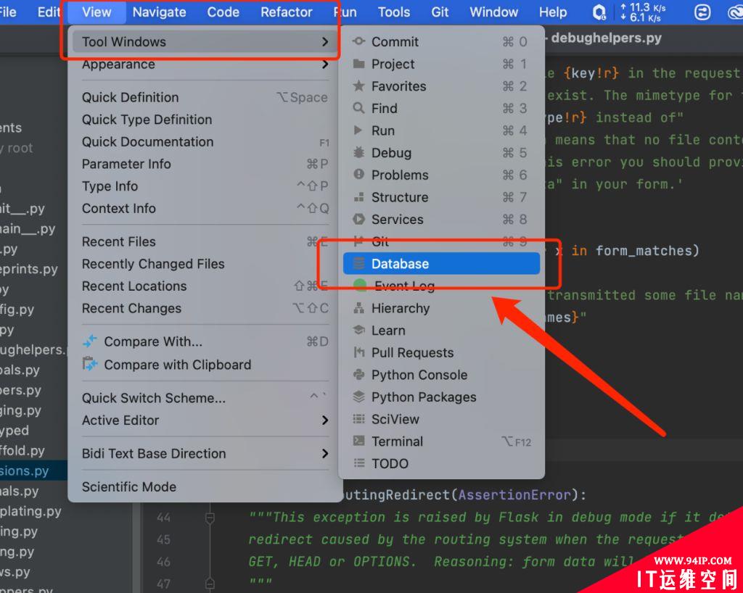Click the Terminal prompt icon
The height and width of the screenshot is (593, 743).
[x=358, y=441]
